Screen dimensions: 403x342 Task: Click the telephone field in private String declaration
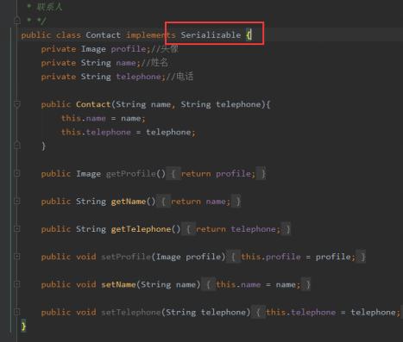tap(138, 77)
